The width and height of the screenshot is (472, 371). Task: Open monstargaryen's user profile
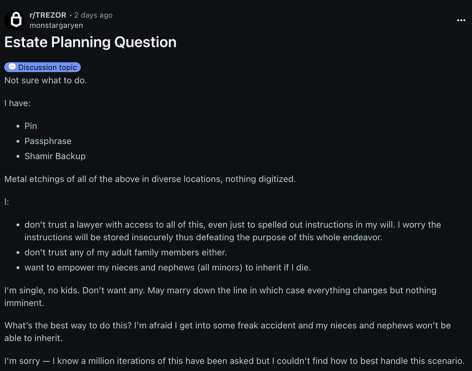tap(56, 25)
